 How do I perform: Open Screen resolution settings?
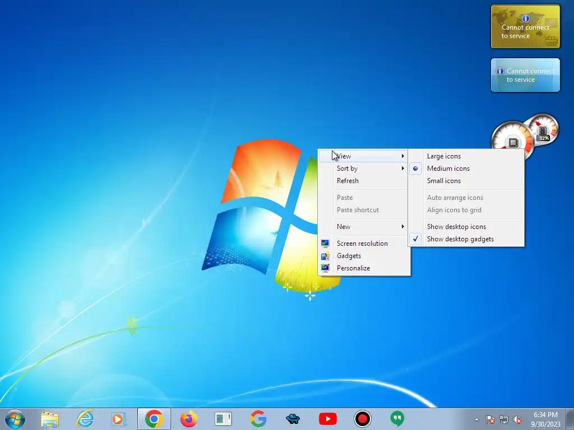click(x=363, y=244)
